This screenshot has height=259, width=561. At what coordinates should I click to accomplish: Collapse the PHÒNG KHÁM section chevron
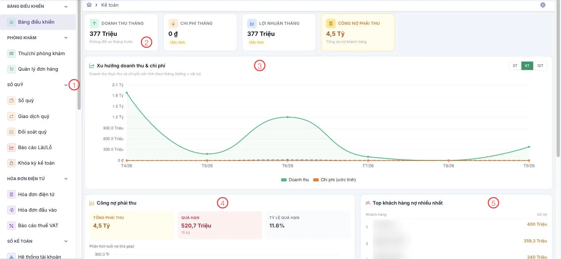(66, 38)
